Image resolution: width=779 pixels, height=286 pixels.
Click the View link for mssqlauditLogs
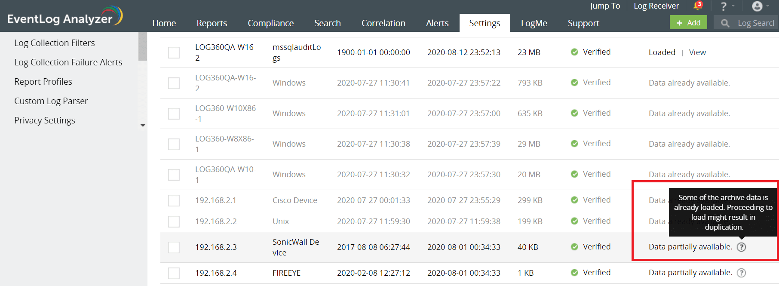pyautogui.click(x=697, y=52)
